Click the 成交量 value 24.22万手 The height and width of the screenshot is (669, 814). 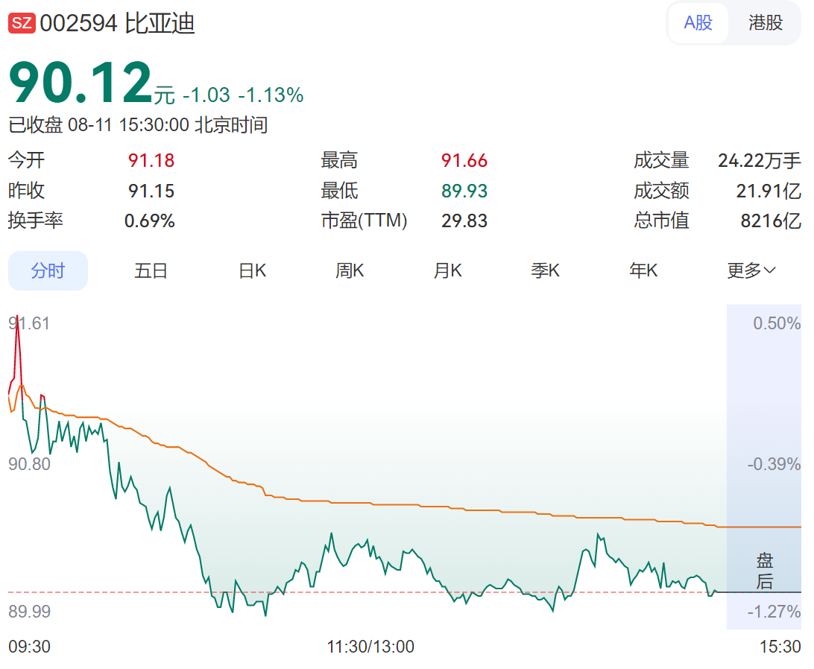click(760, 160)
